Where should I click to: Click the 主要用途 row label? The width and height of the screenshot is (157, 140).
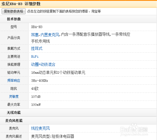14,57
